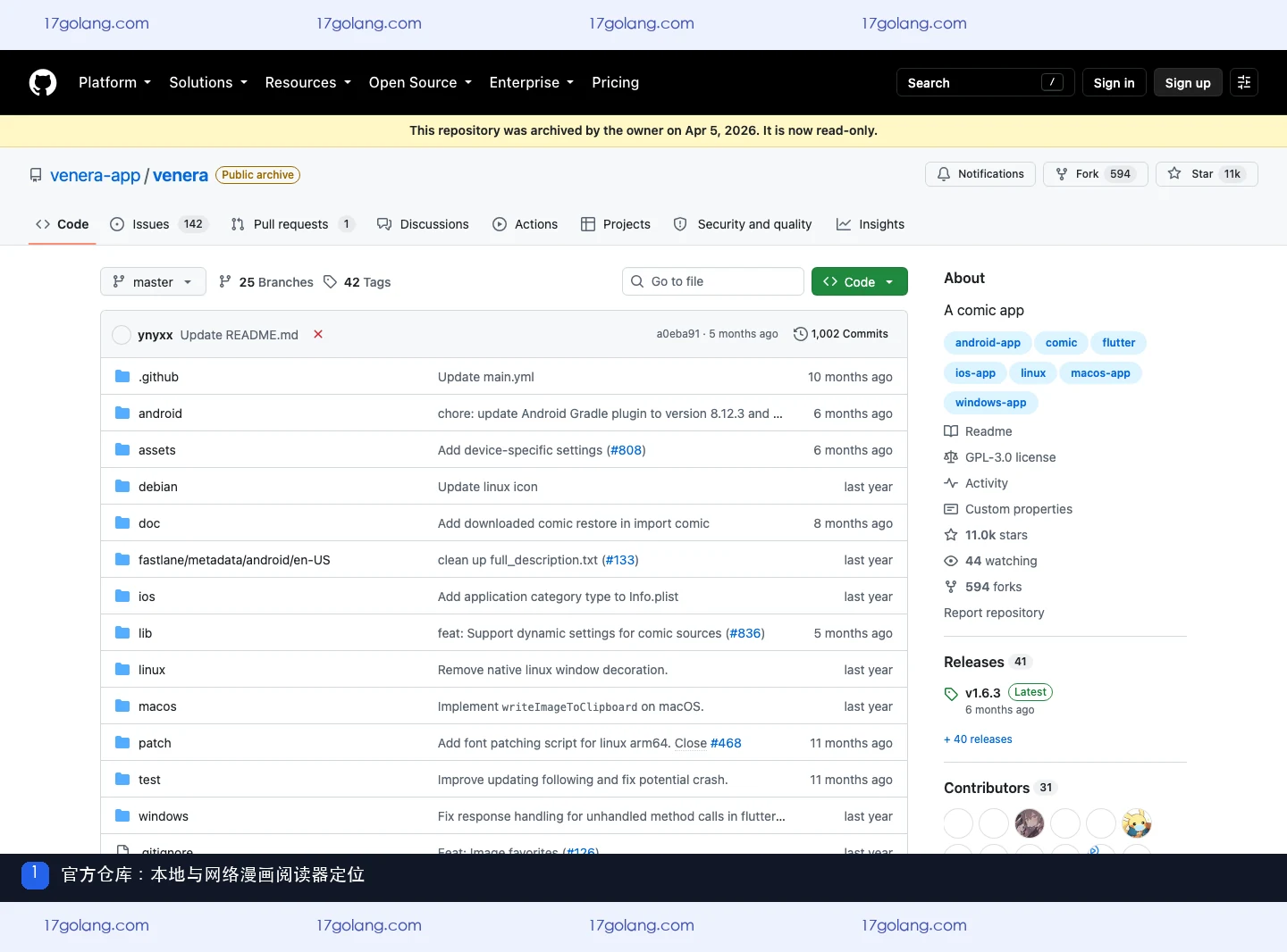Click the Go to file input
1287x952 pixels.
click(713, 281)
